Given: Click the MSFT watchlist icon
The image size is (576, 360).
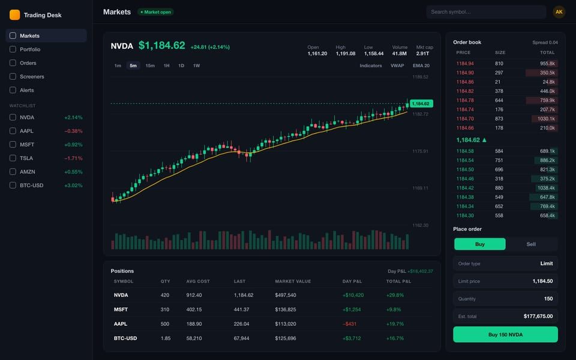Looking at the screenshot, I should (13, 145).
